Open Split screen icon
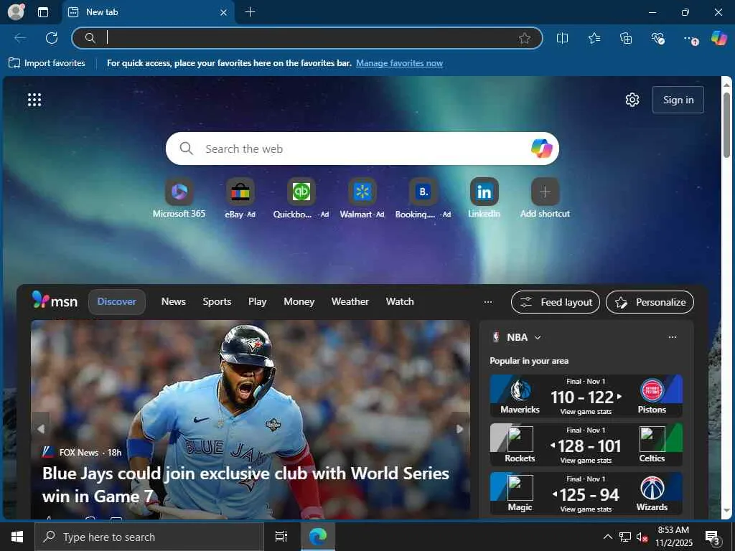Viewport: 735px width, 551px height. (562, 38)
